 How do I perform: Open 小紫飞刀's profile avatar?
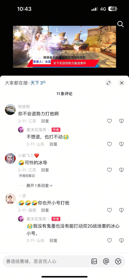pos(10,159)
